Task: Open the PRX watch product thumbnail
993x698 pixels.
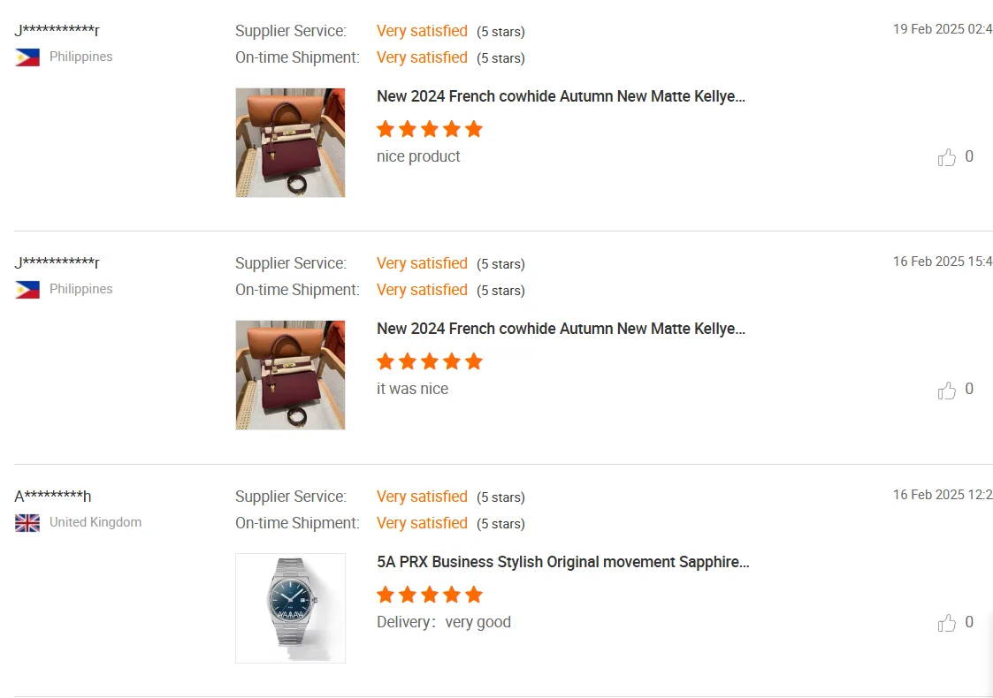Action: coord(290,608)
